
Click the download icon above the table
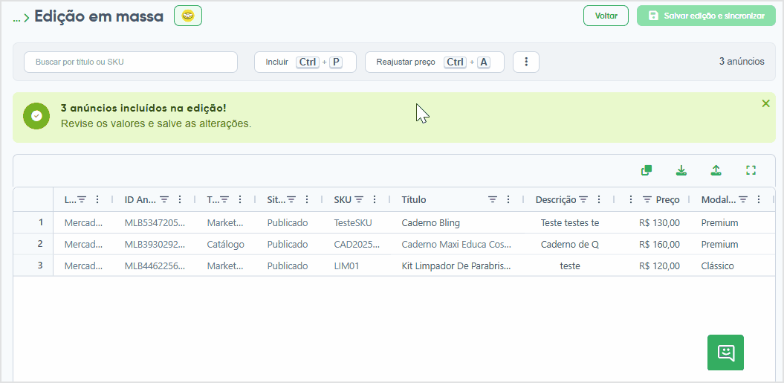coord(681,170)
